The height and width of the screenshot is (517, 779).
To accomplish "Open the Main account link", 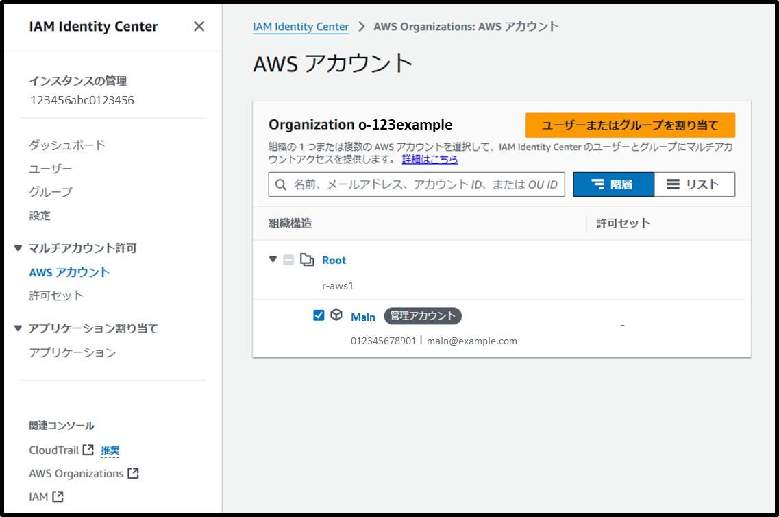I will [x=363, y=317].
